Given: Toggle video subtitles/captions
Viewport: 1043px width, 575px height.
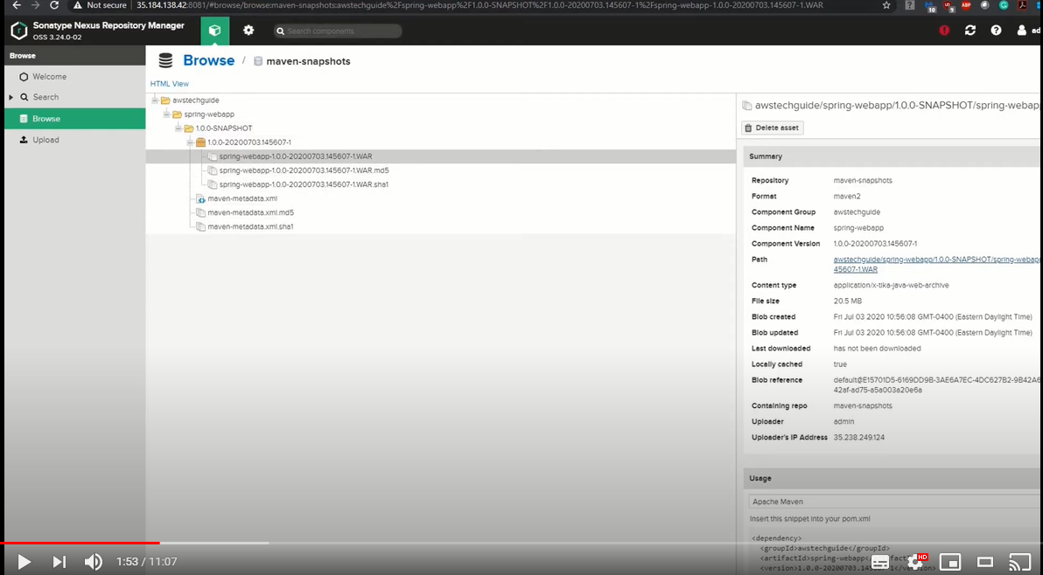Looking at the screenshot, I should 880,563.
